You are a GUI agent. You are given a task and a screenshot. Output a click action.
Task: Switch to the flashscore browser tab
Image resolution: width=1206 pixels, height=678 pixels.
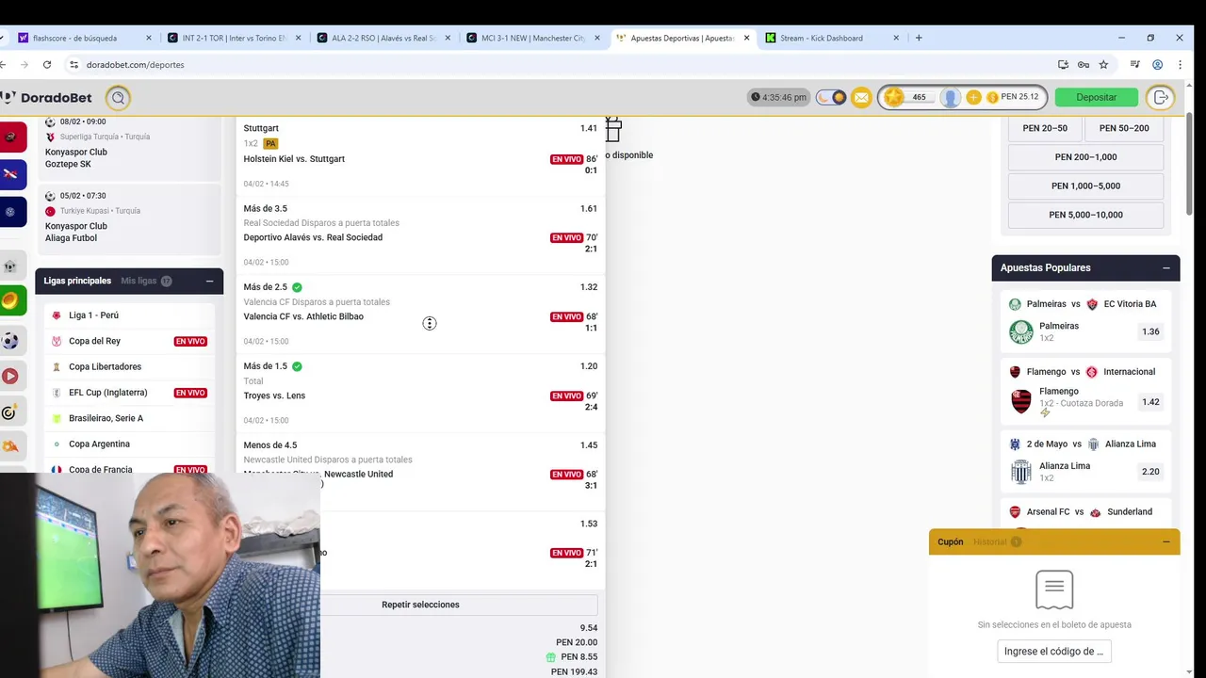coord(83,38)
